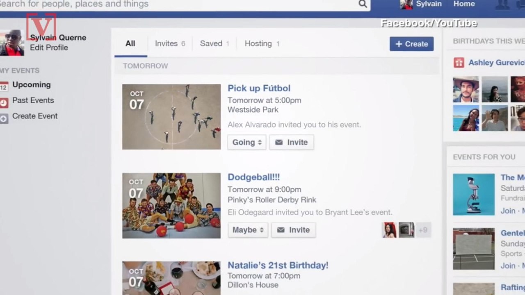Viewport: 525px width, 295px height.
Task: Click birthday friend photo with cowboy hat
Action: (x=466, y=89)
